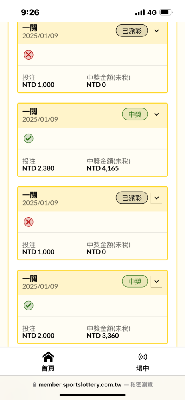Screen dimensions: 185x400
Task: Tap the red X icon in the topmost card
Action: [x=28, y=55]
